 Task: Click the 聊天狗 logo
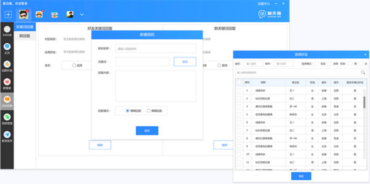tap(270, 14)
